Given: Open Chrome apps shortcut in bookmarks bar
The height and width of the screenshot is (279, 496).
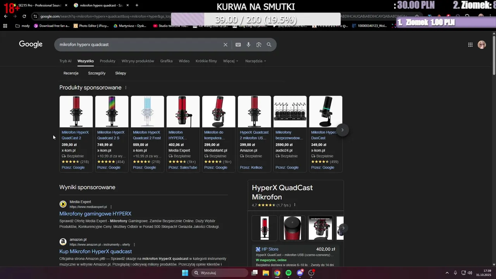Looking at the screenshot, I should (x=5, y=26).
